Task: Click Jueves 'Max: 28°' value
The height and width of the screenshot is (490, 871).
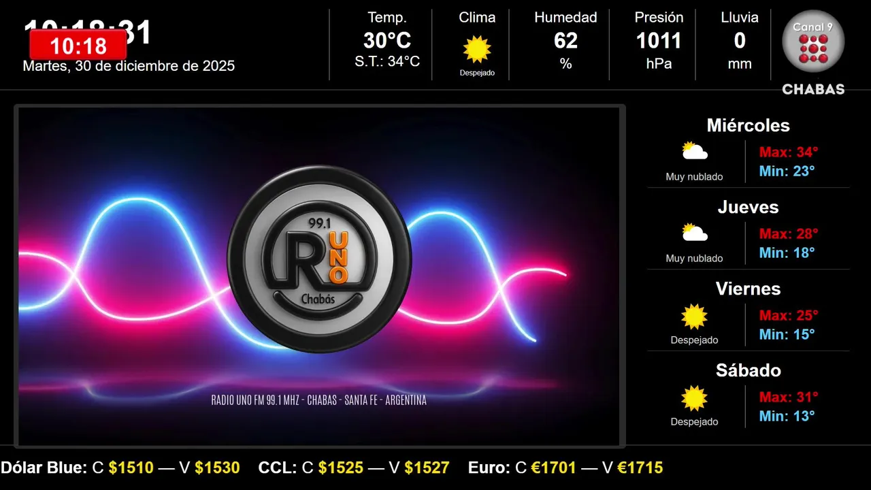Action: click(789, 233)
